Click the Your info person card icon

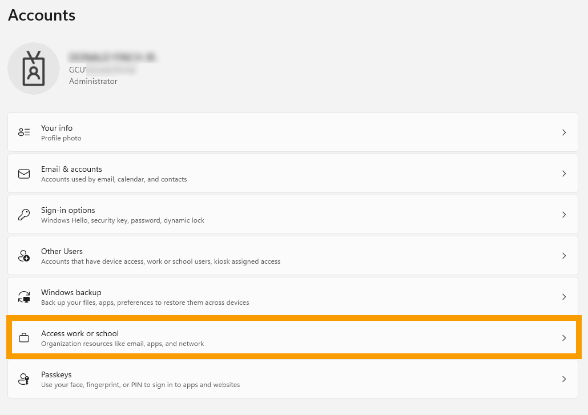[x=24, y=132]
